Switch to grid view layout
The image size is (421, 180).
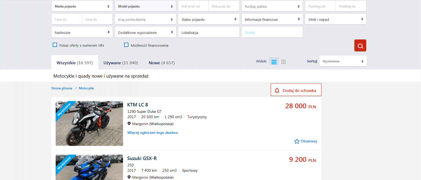[283, 61]
